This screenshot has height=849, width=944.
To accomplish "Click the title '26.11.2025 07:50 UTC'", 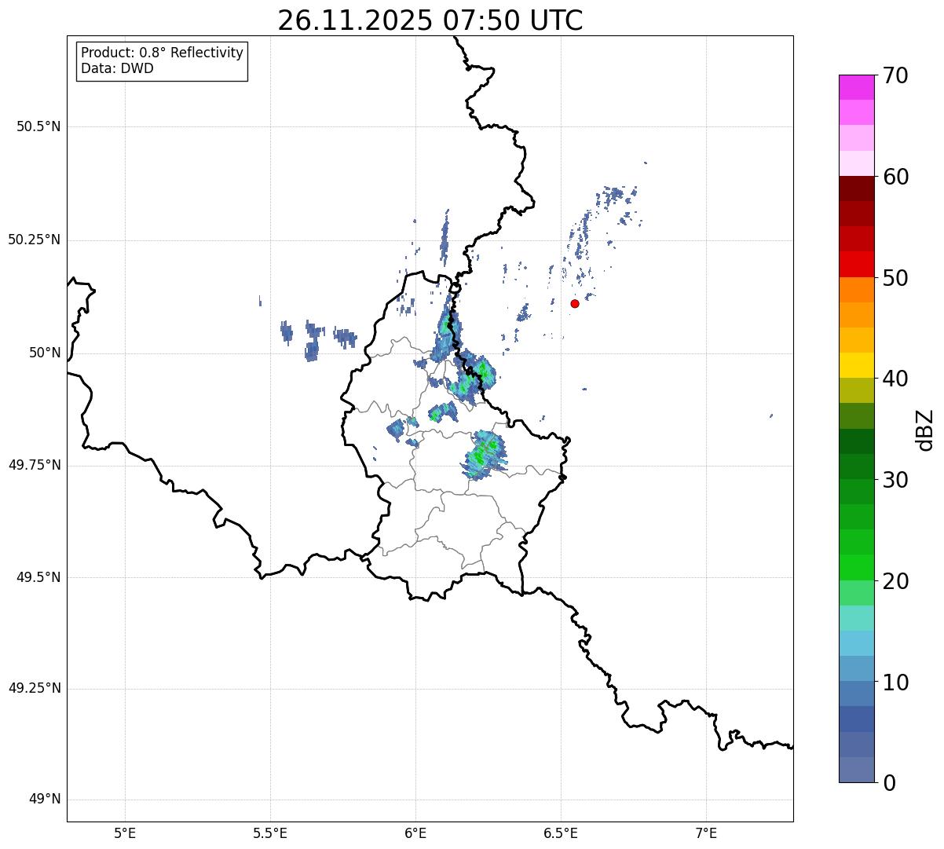I will tap(430, 20).
